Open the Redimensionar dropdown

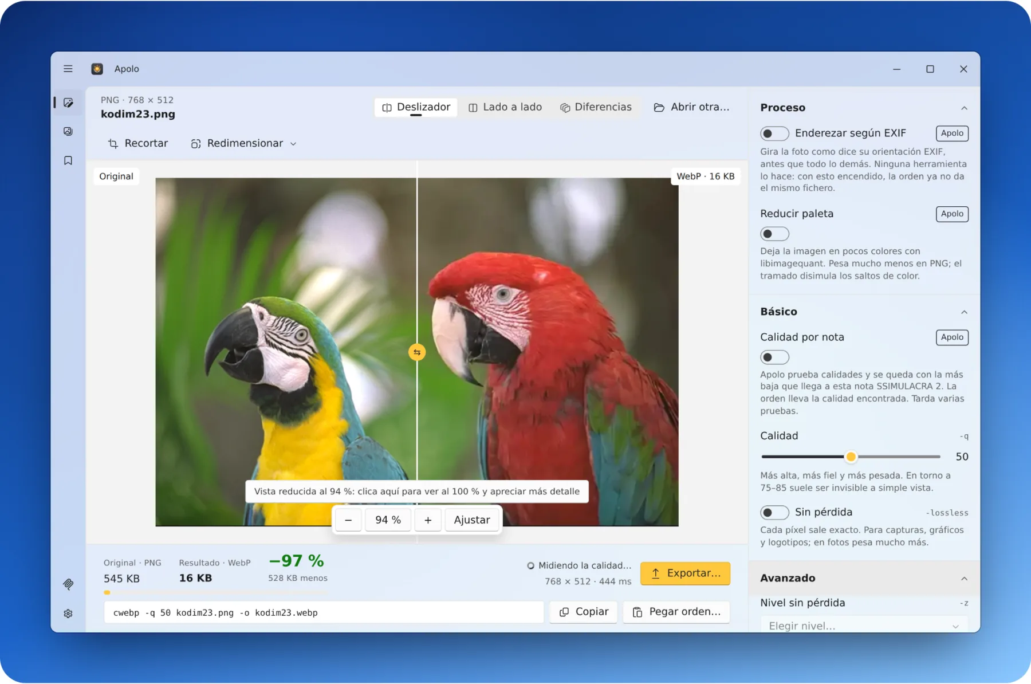244,143
